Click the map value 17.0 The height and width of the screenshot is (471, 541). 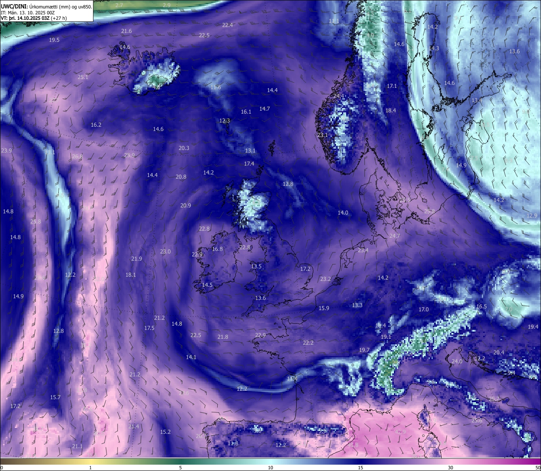tap(424, 310)
